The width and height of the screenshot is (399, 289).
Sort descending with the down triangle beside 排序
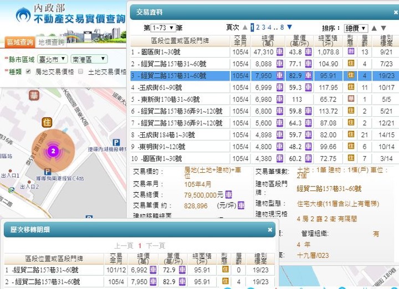tap(383, 28)
